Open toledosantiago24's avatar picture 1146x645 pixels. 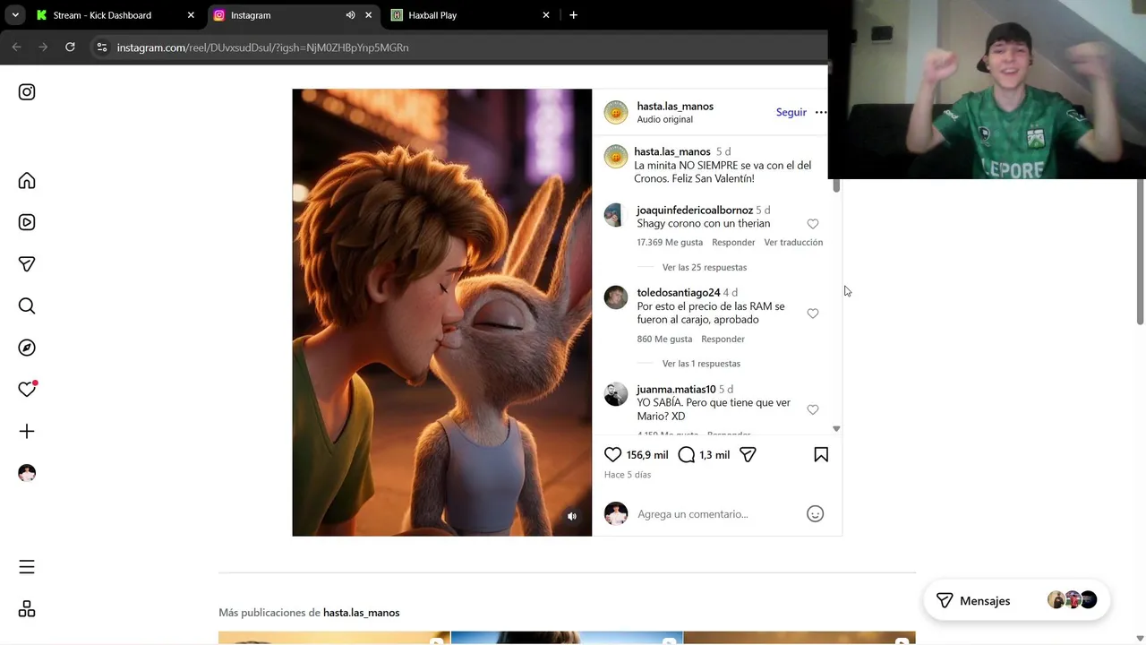(616, 297)
